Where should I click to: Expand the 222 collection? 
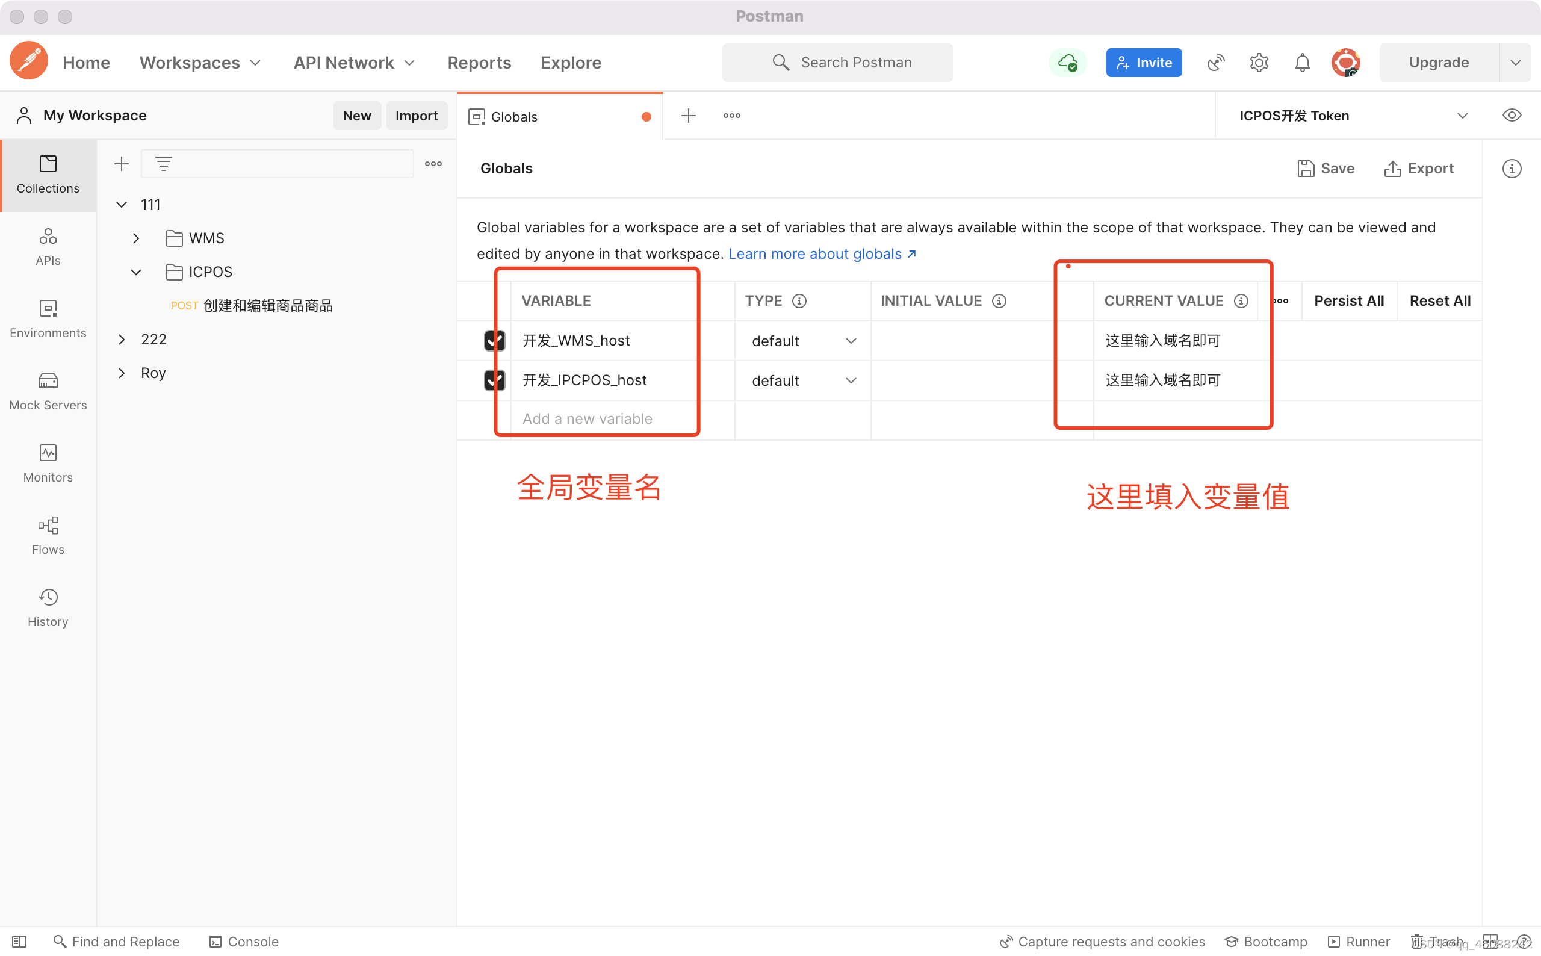click(x=122, y=340)
